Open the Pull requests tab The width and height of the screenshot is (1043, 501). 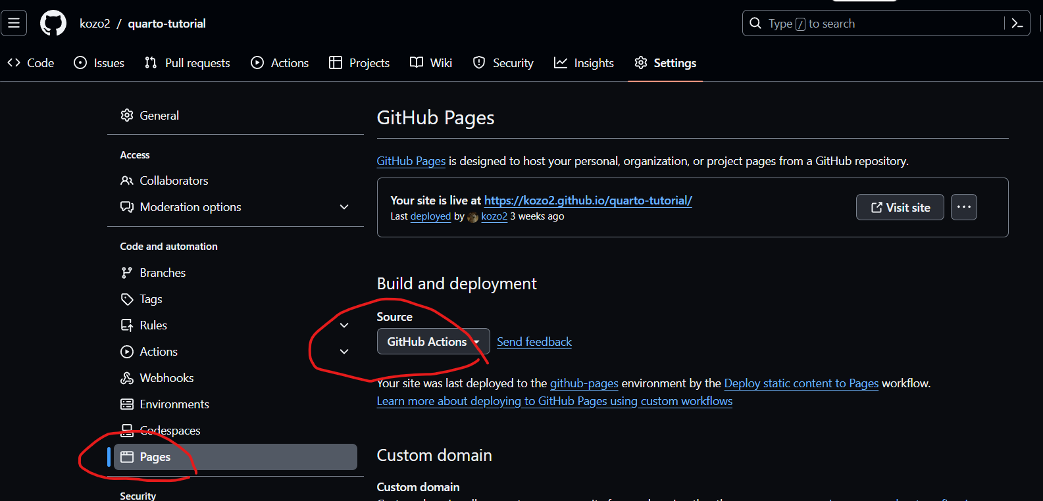point(188,62)
